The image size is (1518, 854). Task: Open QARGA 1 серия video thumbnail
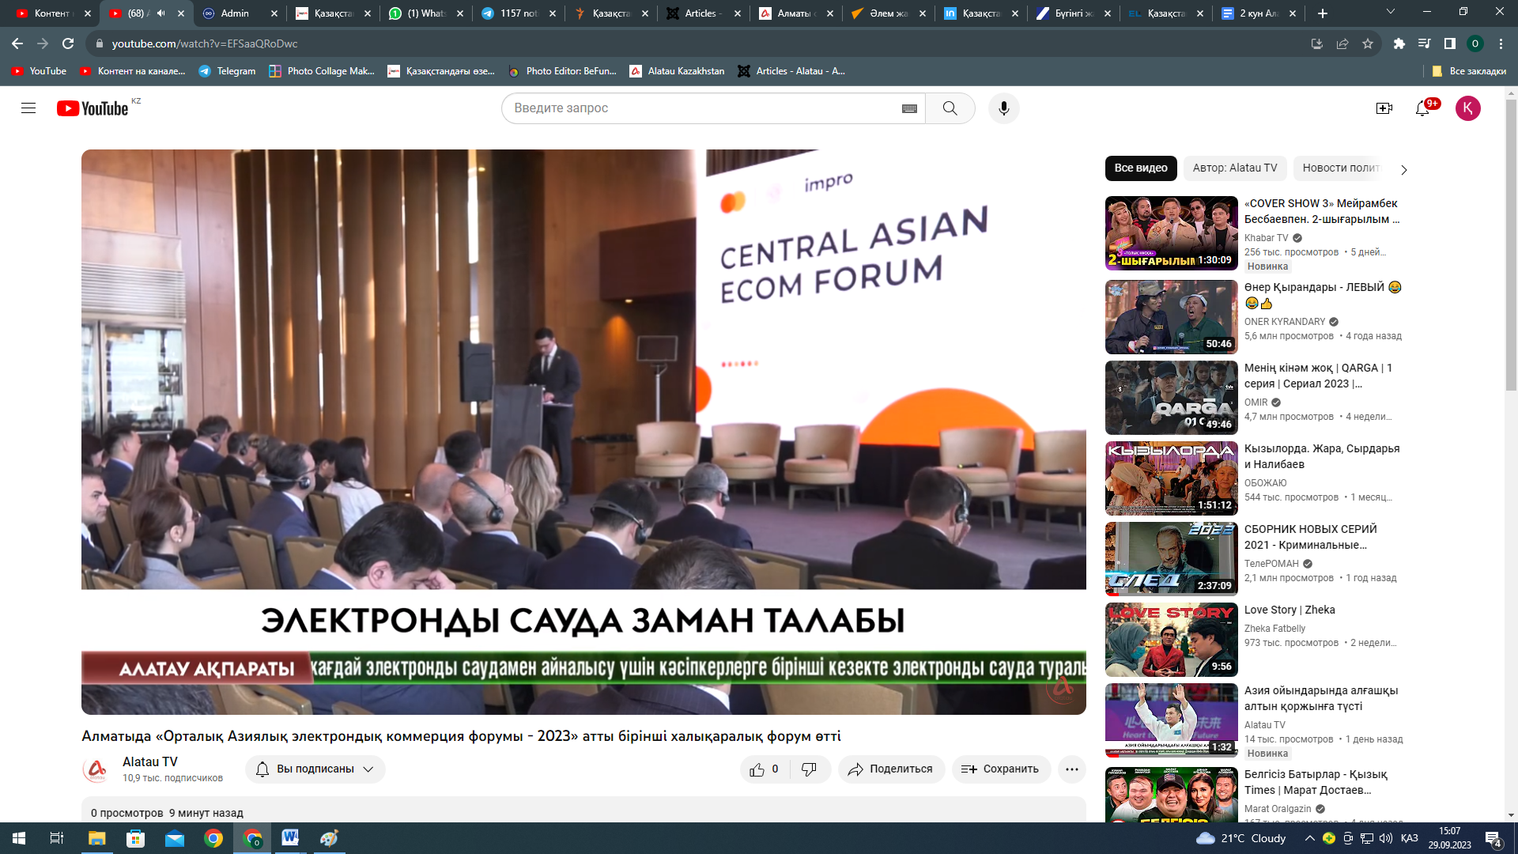pyautogui.click(x=1171, y=398)
